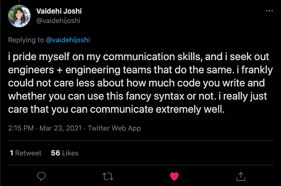Open the Vaidehi Joshi display name link
This screenshot has height=186, width=281.
pyautogui.click(x=59, y=11)
